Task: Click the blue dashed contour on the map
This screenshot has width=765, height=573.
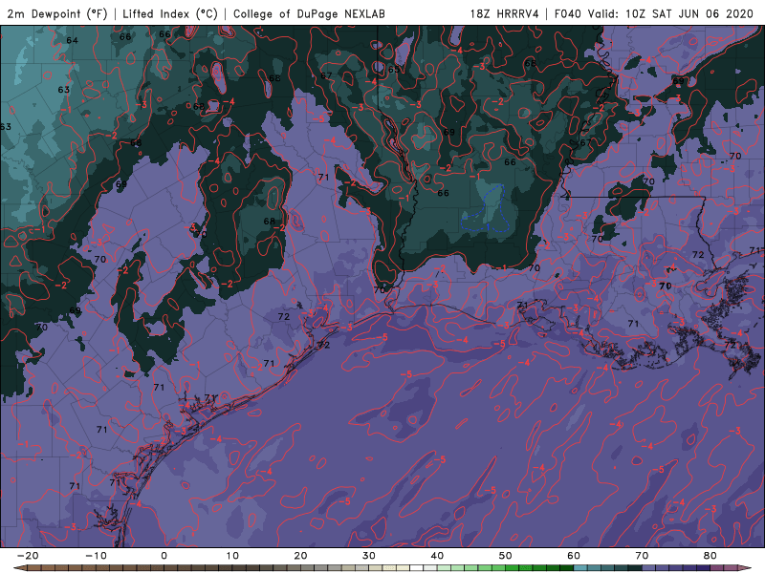Action: 486,210
